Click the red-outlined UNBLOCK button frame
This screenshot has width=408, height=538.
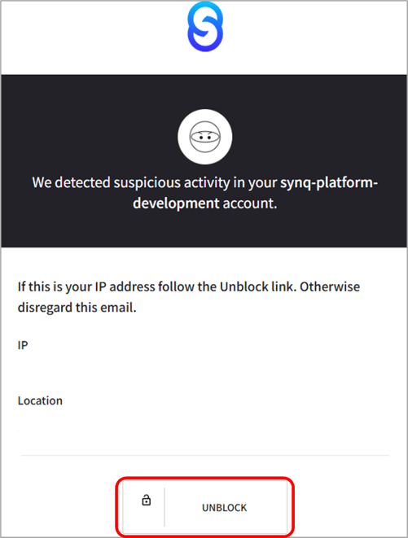(x=205, y=507)
